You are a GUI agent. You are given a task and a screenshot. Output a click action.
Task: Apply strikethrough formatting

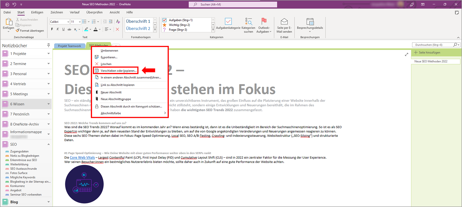point(69,29)
